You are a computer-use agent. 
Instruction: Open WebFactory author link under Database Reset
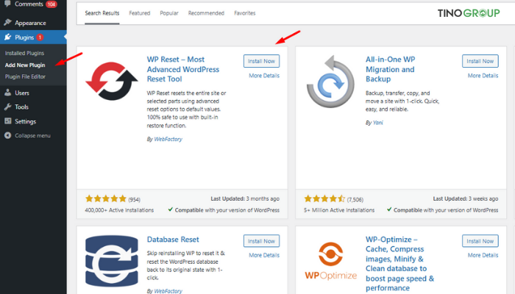[x=168, y=291]
